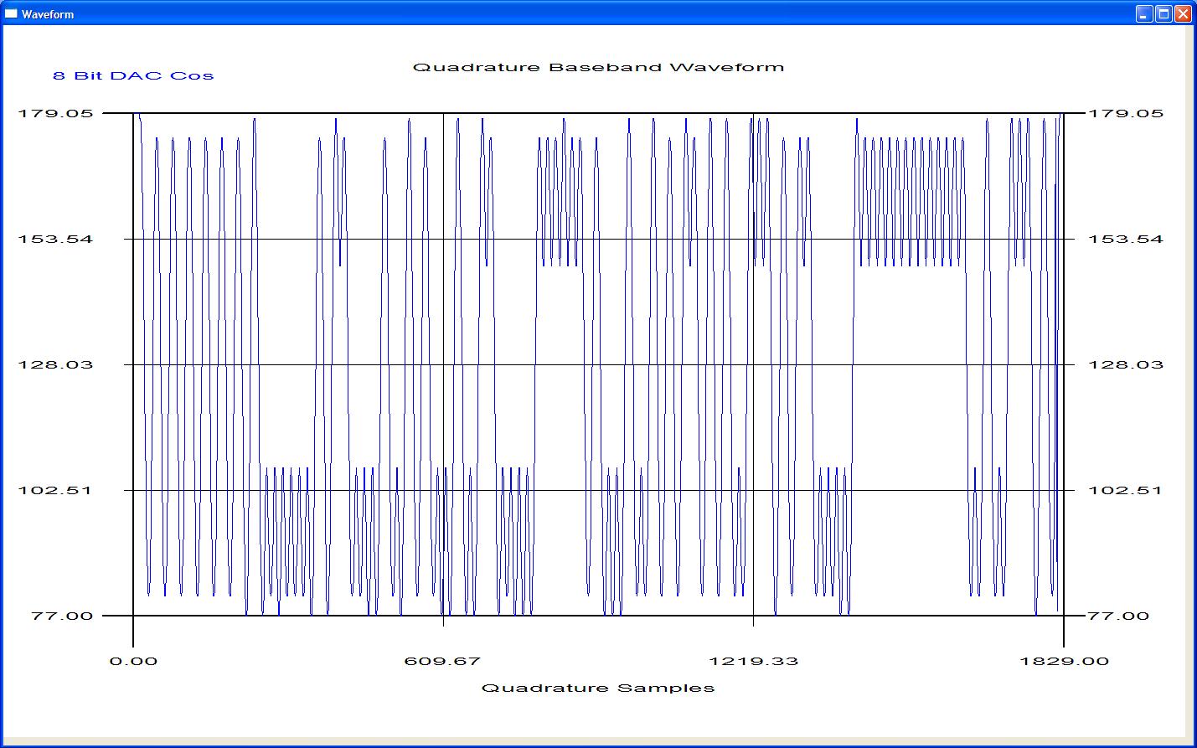Select the '8 Bit DAC Cos' legend label
Screen dimensions: 1197x748
133,75
